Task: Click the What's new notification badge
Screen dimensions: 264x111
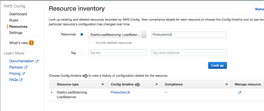Action: [x=31, y=43]
